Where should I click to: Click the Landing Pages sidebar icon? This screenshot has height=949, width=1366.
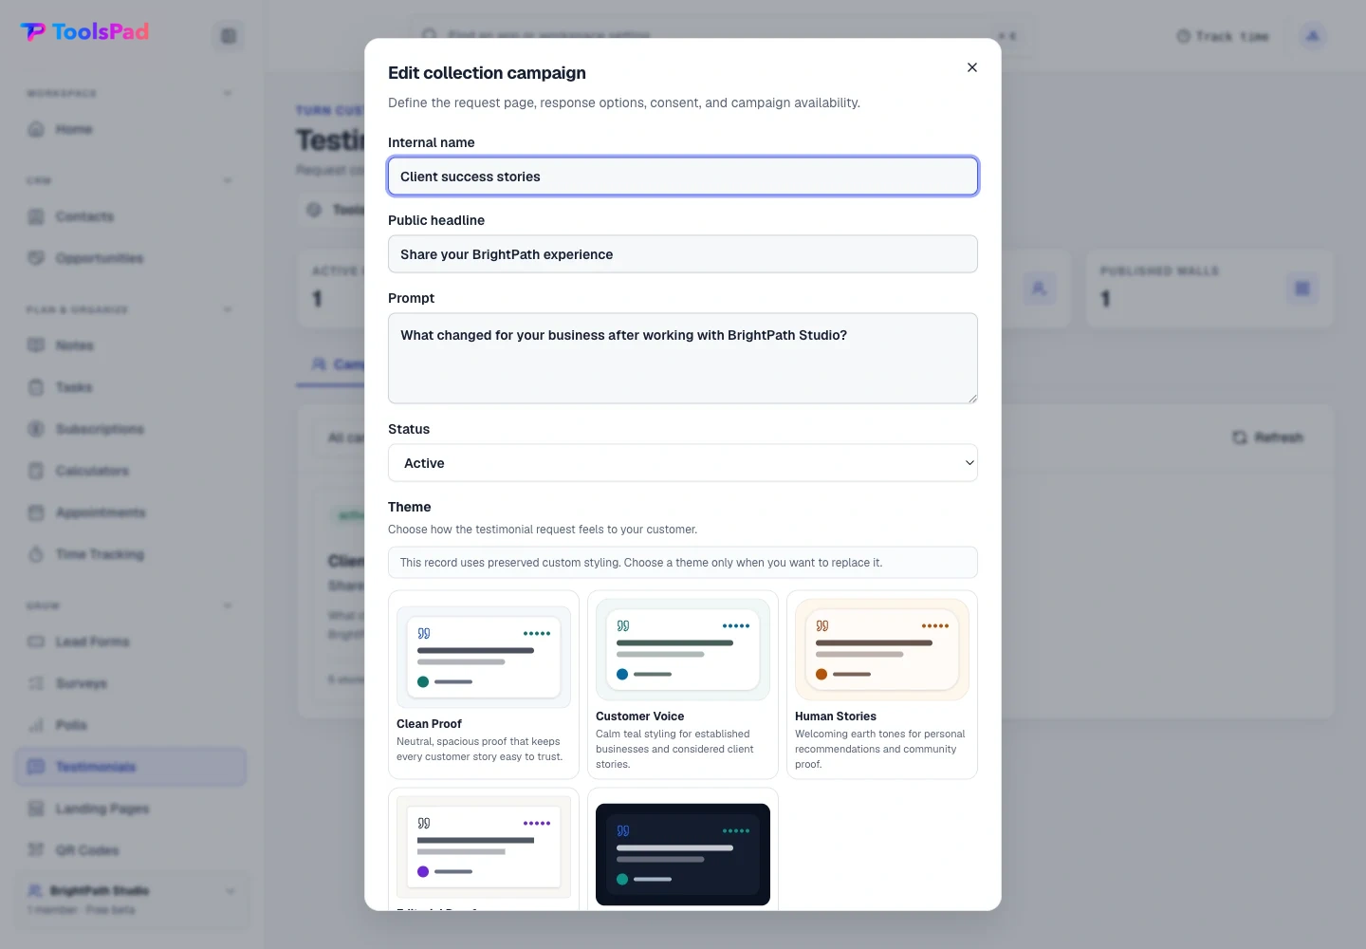coord(36,809)
